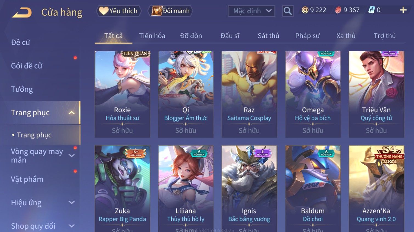Open Tướng in the sidebar

22,89
